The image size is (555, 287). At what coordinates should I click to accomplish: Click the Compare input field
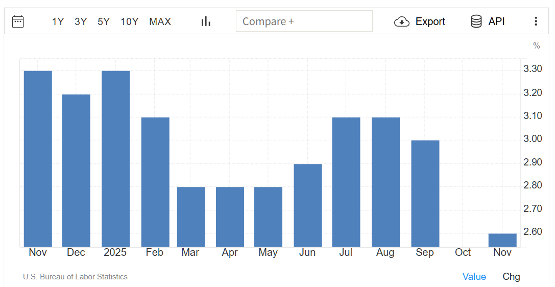tap(304, 21)
